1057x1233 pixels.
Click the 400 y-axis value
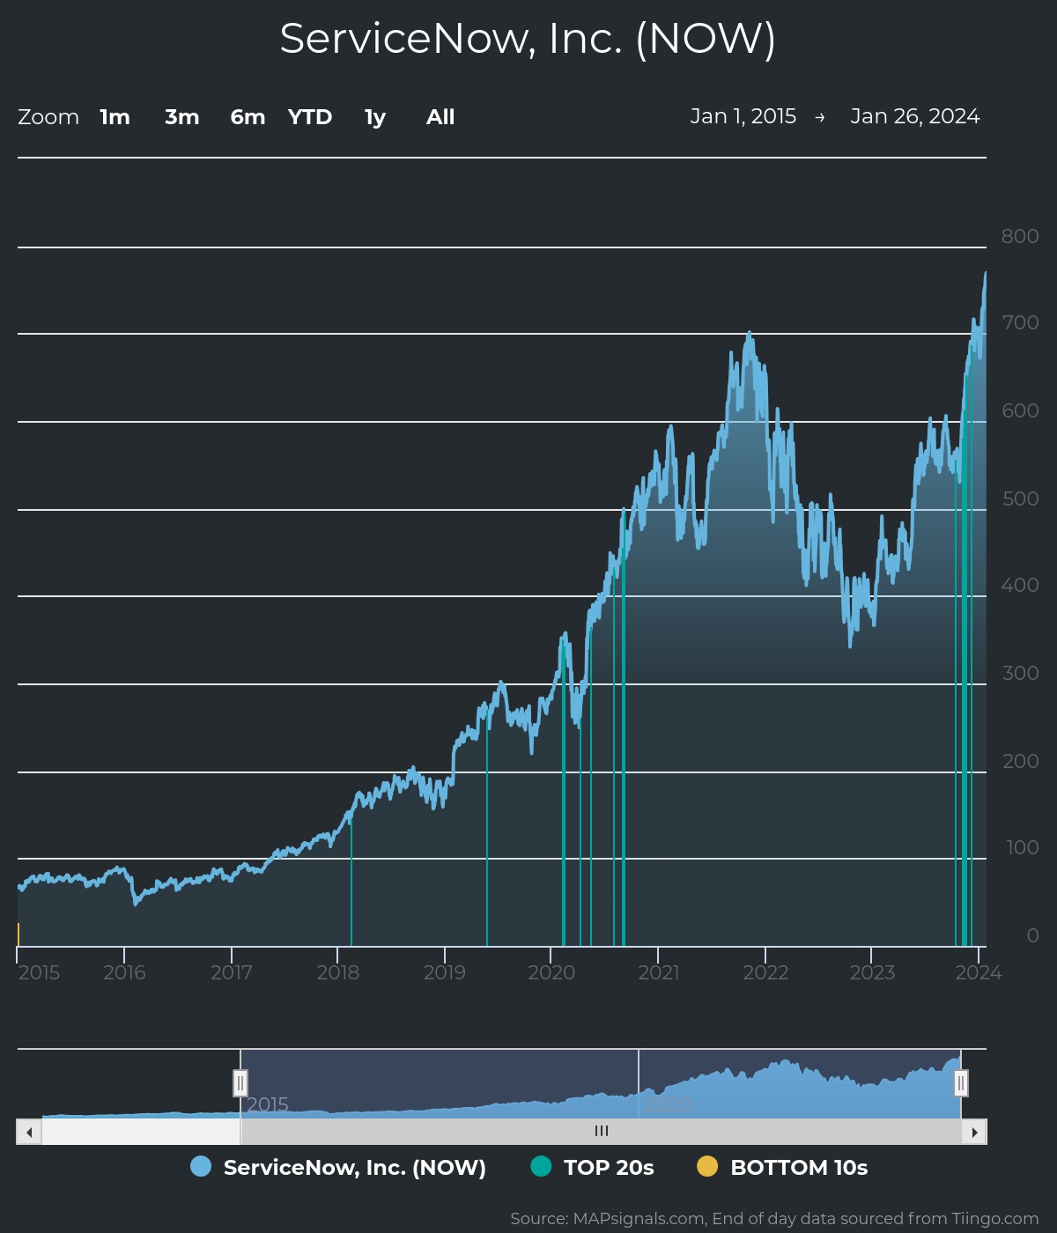(1020, 585)
